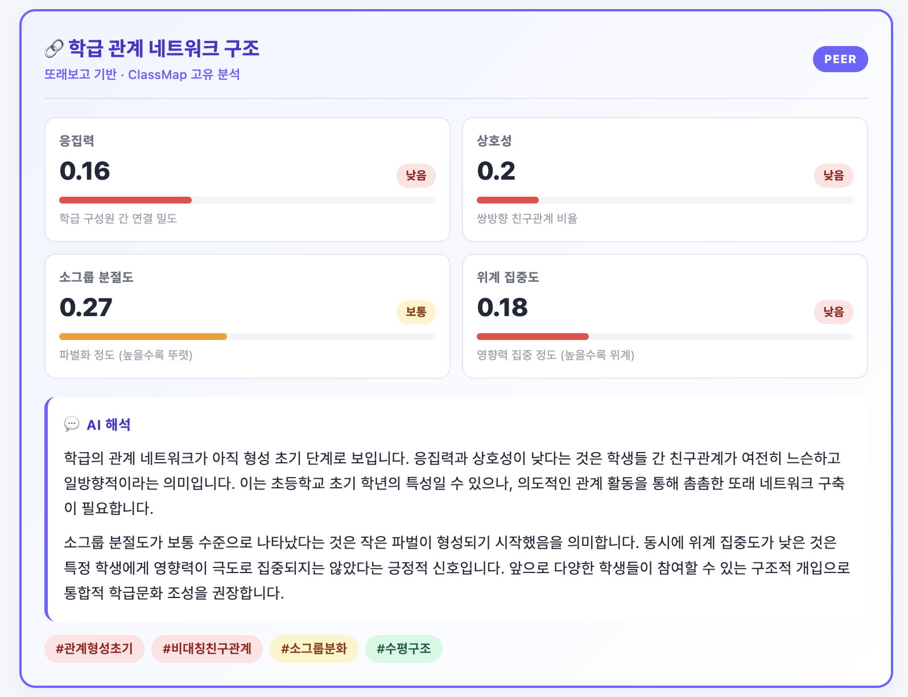Click the 상호성 card label

(x=494, y=141)
